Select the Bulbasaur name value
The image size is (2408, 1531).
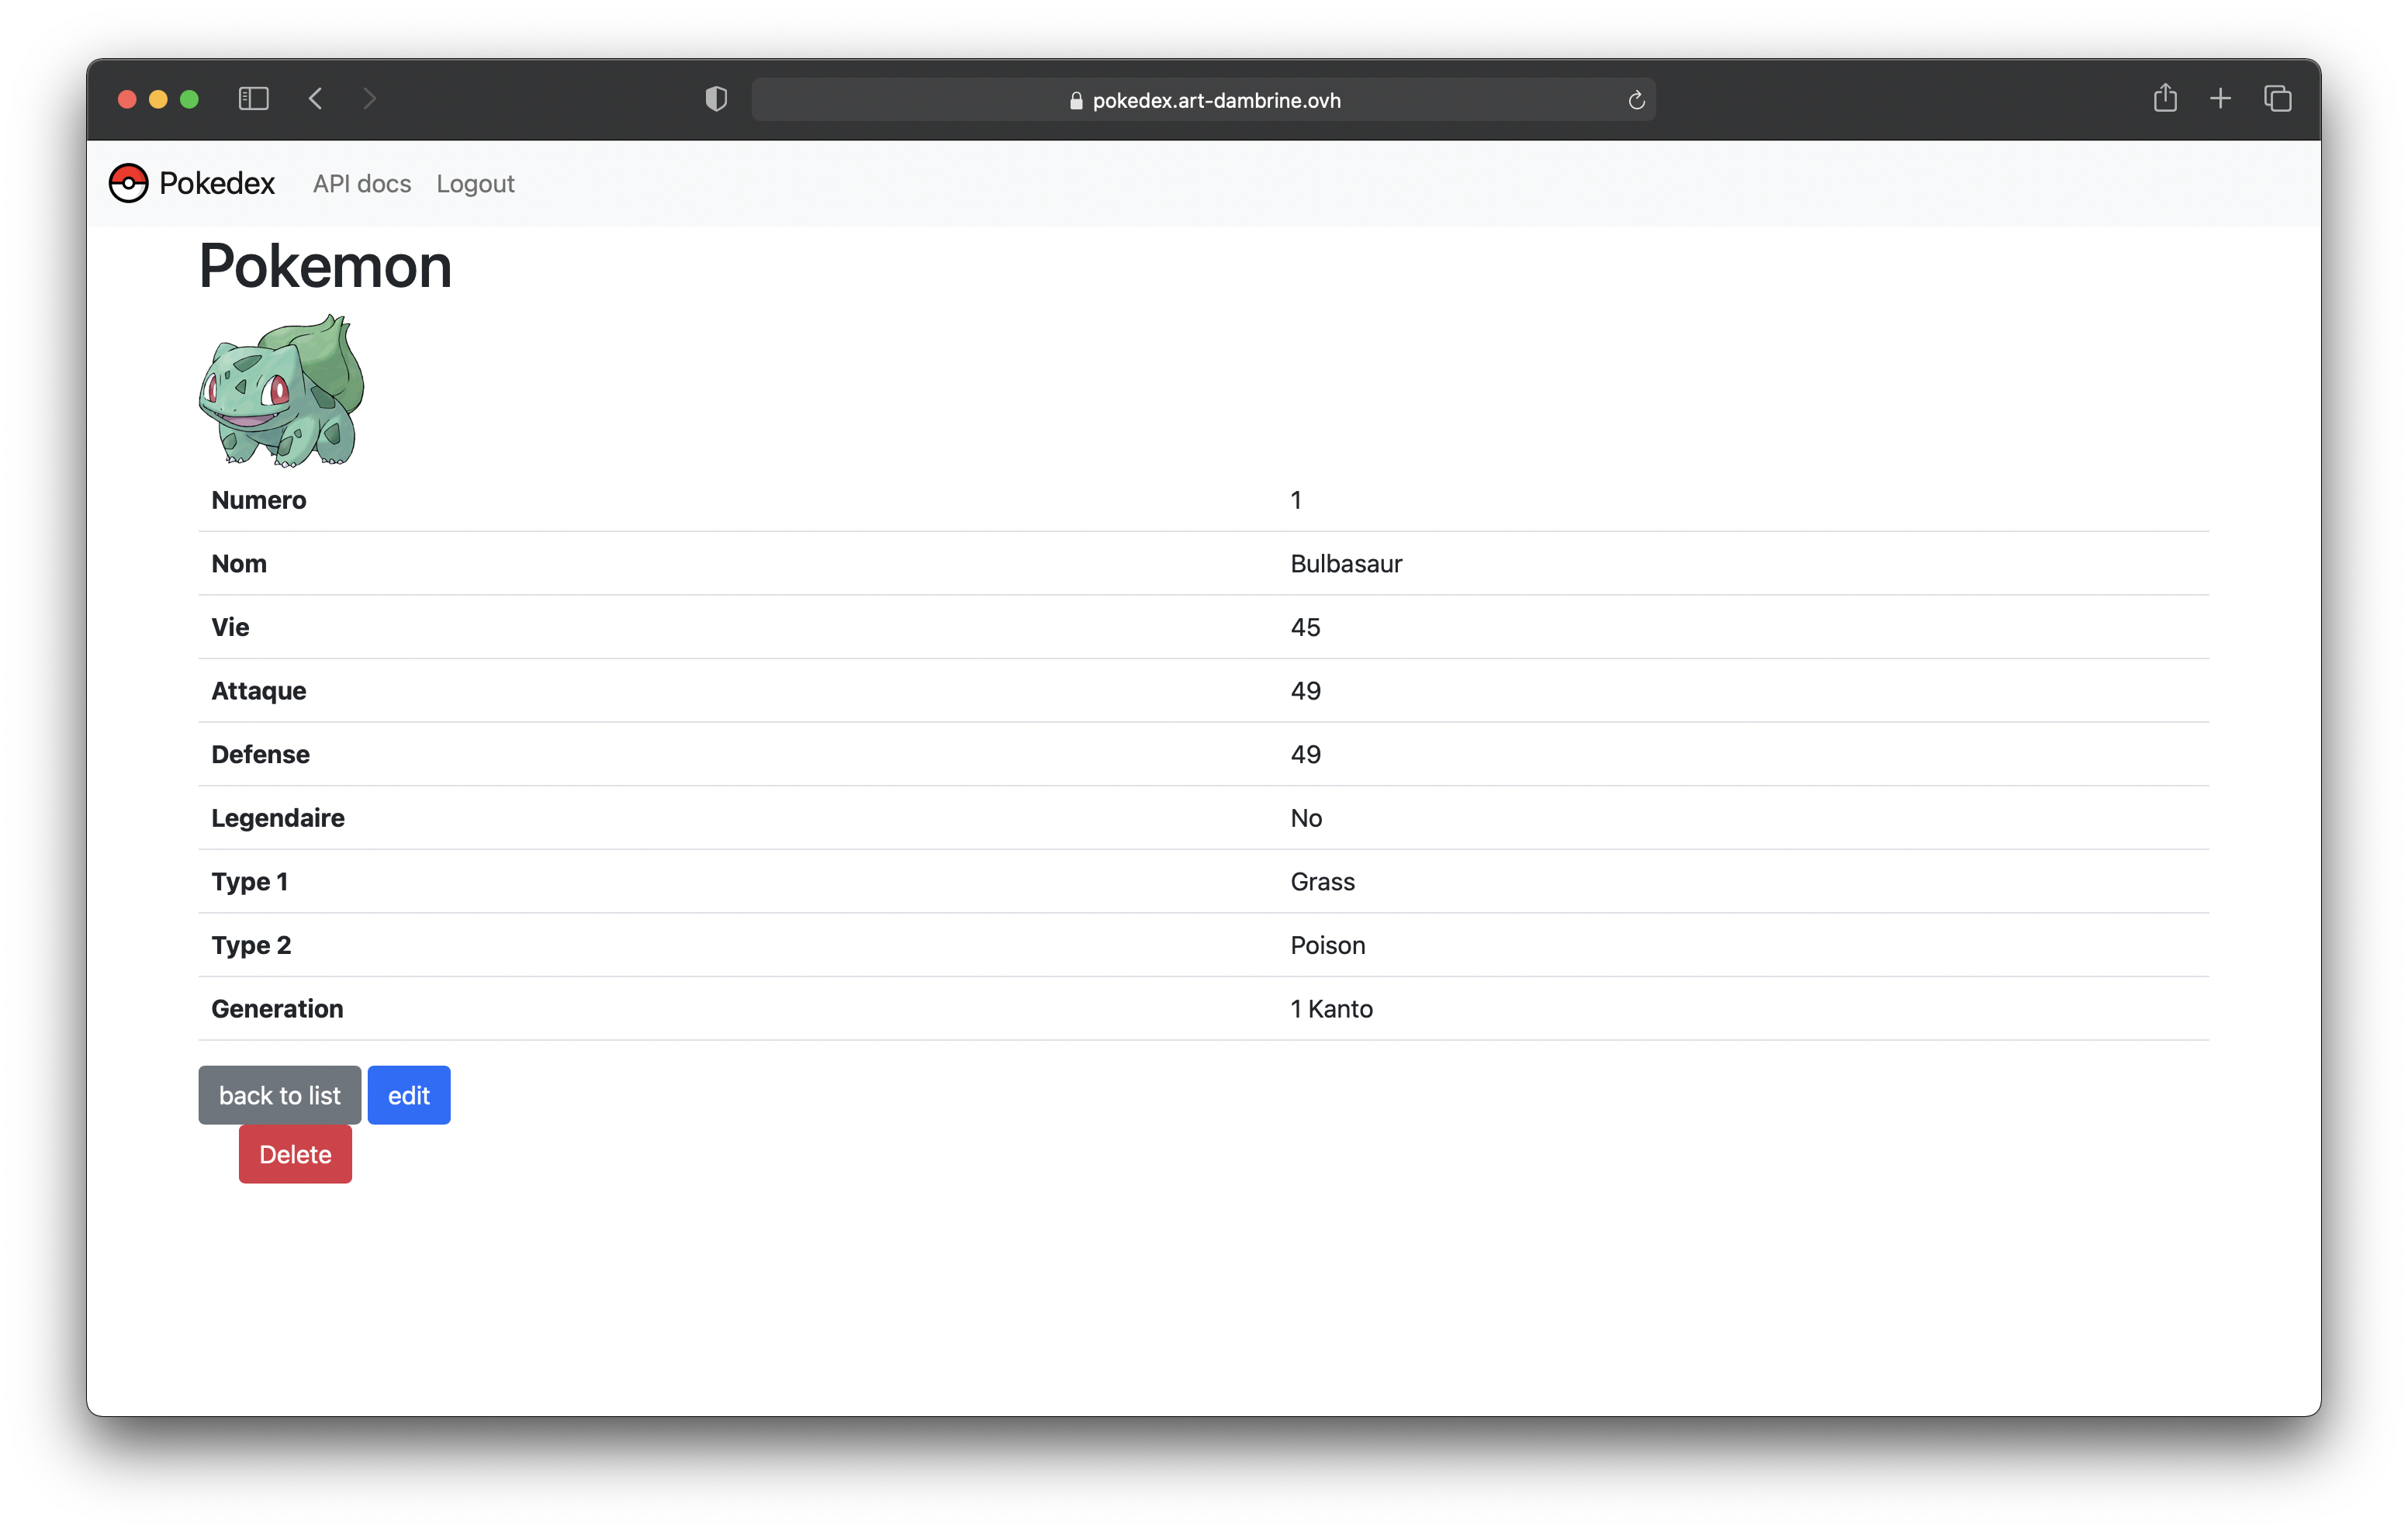coord(1346,564)
